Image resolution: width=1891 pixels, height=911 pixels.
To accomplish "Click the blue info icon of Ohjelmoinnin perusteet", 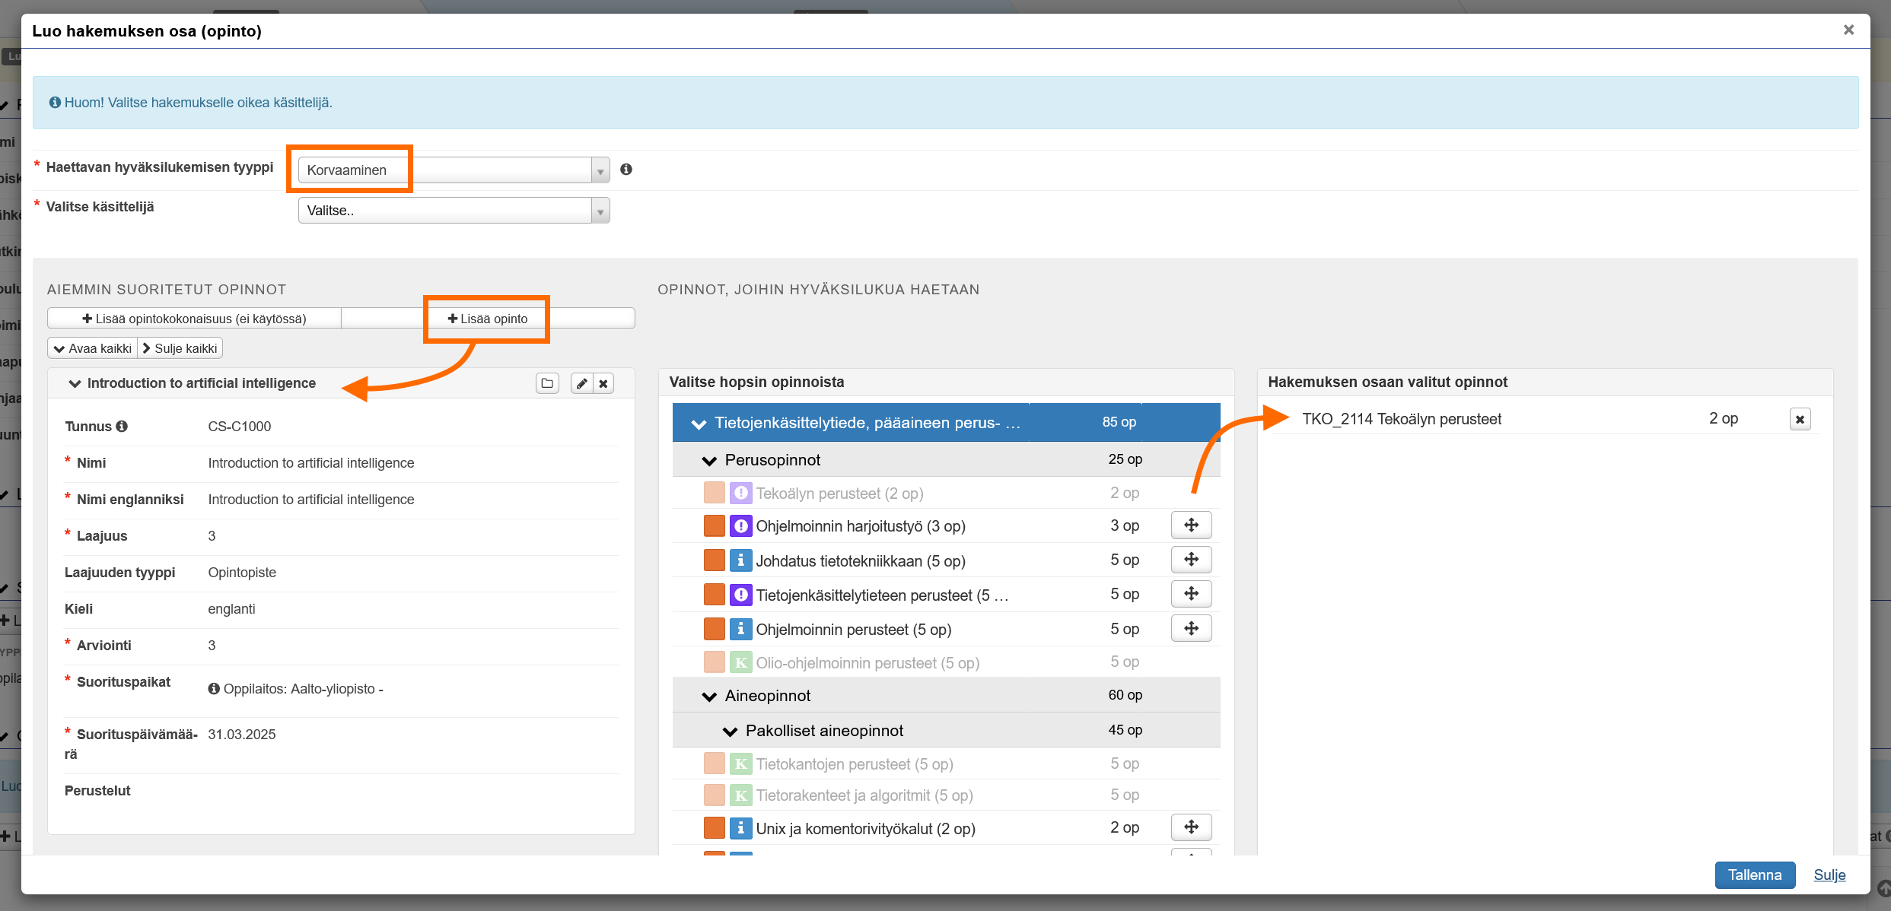I will click(x=740, y=629).
